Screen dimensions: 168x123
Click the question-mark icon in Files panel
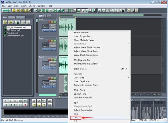pos(28,22)
